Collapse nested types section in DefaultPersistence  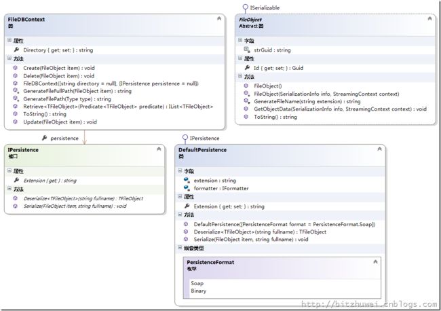point(180,248)
